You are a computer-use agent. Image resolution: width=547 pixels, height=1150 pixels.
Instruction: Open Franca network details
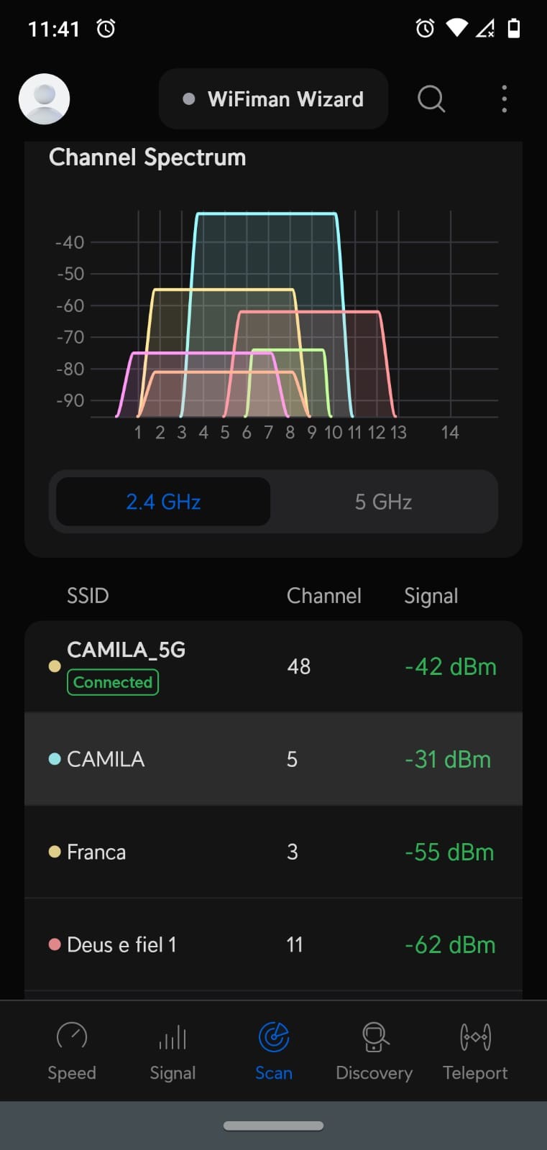tap(273, 852)
